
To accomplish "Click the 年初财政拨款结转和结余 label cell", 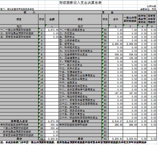I will click(x=19, y=125).
